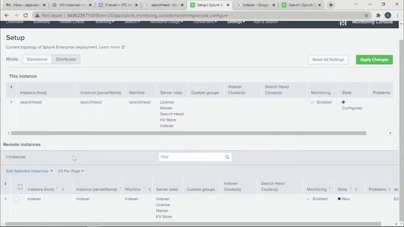Check the indexer remote instance row

point(17,199)
